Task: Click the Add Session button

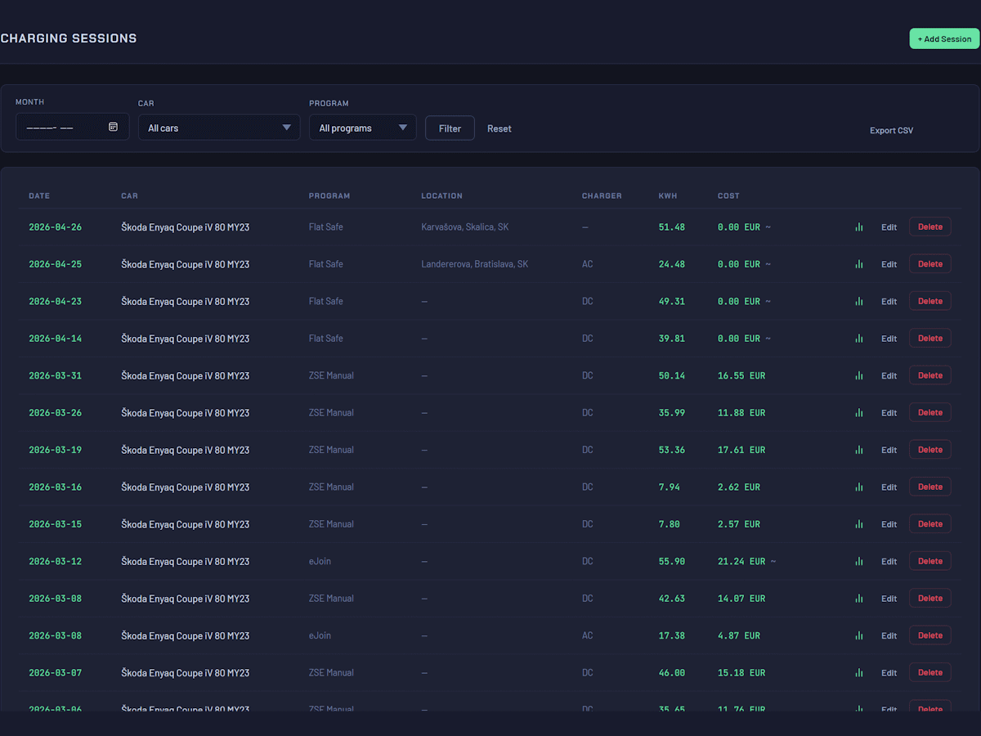Action: pyautogui.click(x=943, y=38)
